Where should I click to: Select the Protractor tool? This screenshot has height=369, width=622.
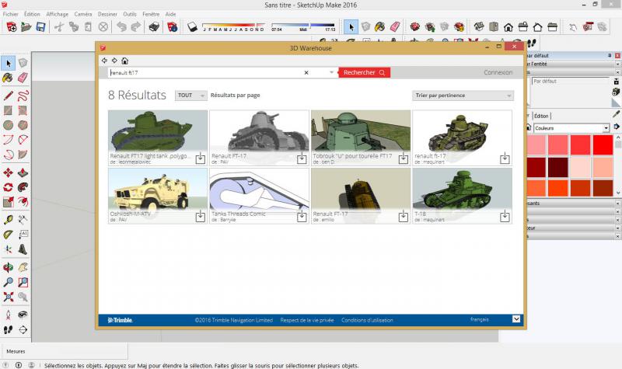pyautogui.click(x=8, y=235)
